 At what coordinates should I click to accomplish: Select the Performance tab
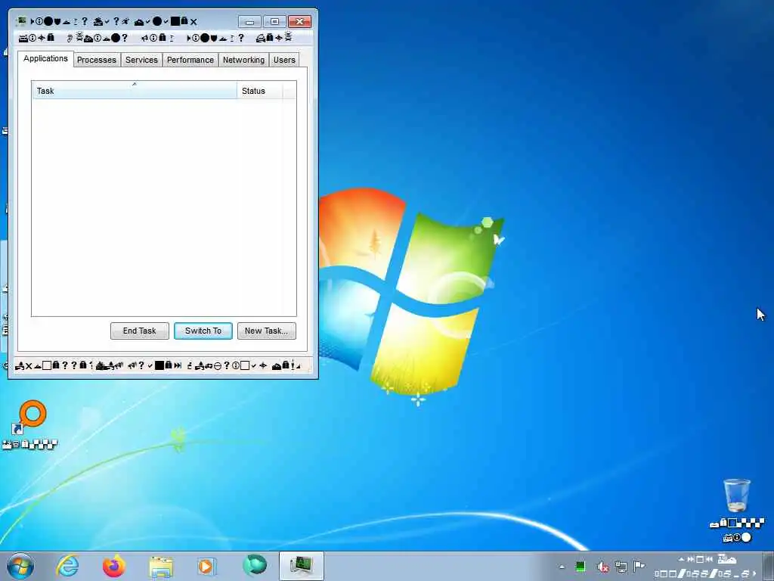190,60
